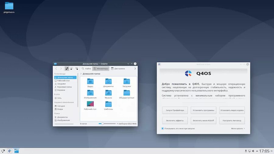Screen dimensions: 274x154
Task: Select the Шаблоны folder icon
Action: (x=108, y=104)
